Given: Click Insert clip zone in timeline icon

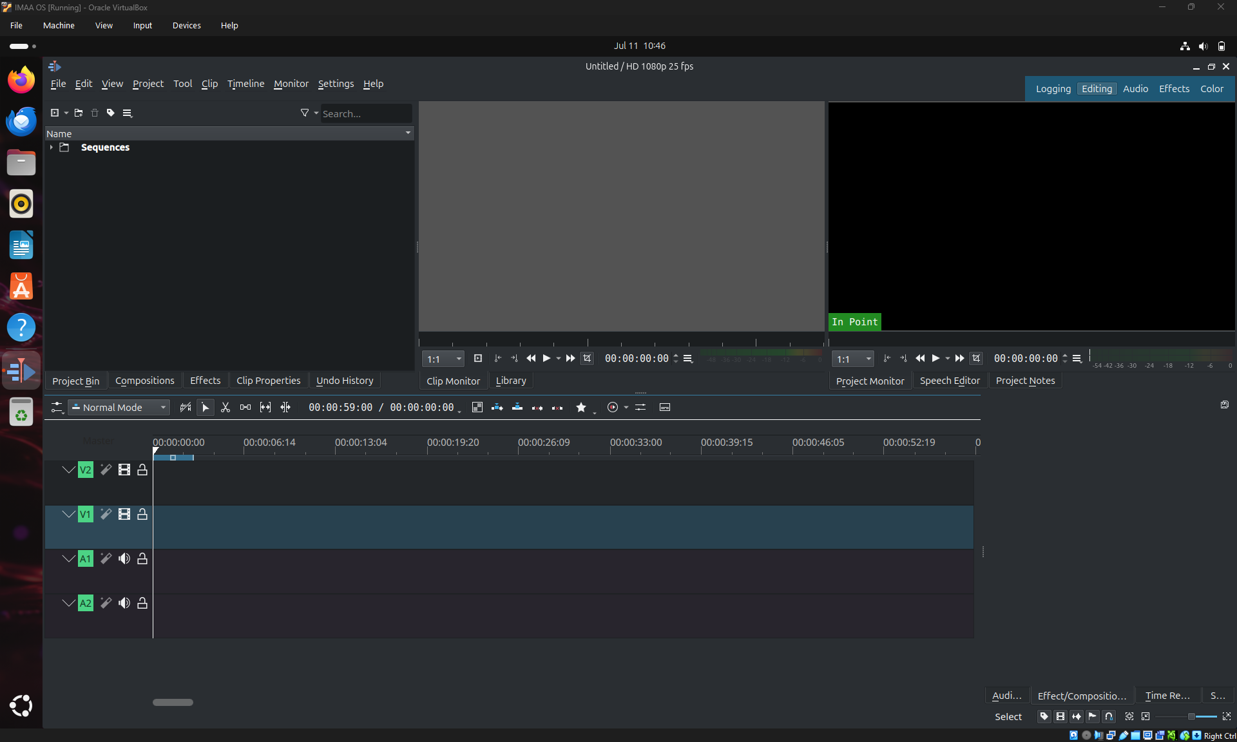Looking at the screenshot, I should [497, 407].
